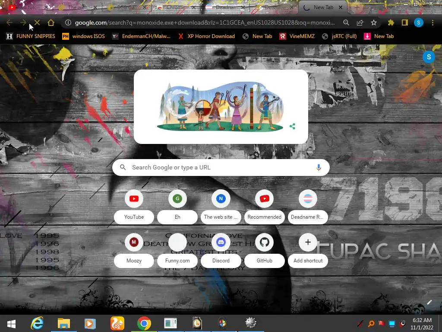Open the first New Tab bookmark
This screenshot has width=442, height=332.
257,36
